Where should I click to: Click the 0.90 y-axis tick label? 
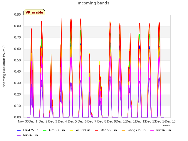click(18, 14)
